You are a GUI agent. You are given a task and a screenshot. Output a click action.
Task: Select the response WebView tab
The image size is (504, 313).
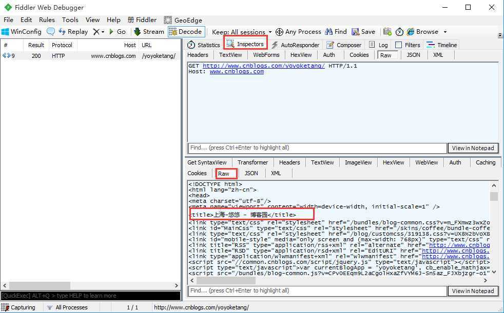click(x=427, y=162)
